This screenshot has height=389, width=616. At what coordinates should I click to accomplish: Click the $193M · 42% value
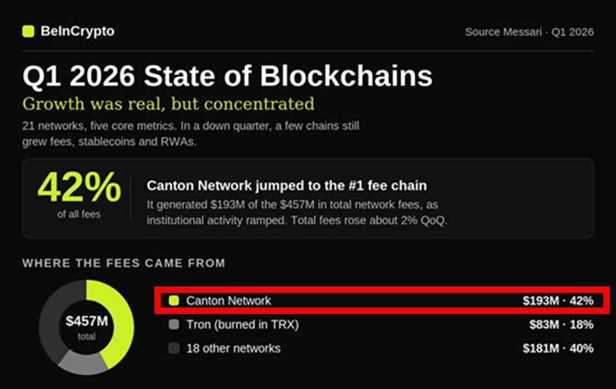[558, 301]
